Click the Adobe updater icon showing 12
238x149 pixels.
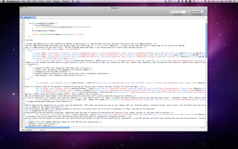pos(171,1)
